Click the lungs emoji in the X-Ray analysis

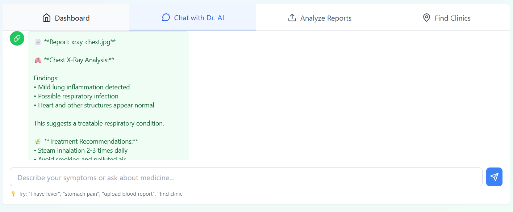click(x=37, y=60)
